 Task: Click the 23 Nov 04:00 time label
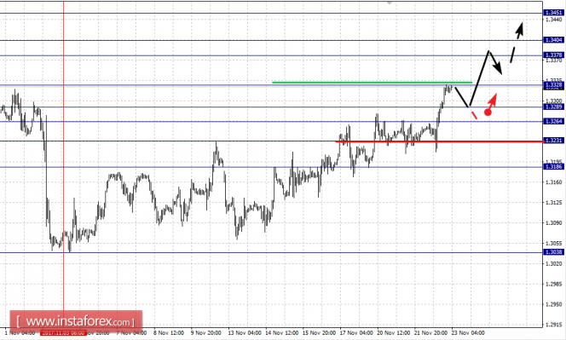[x=468, y=333]
